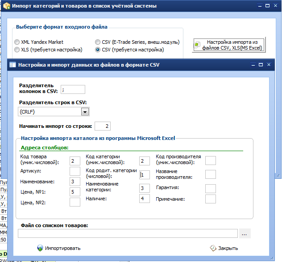Choose CSV (E-Trade Series, внеш.модуль) radio
The image size is (282, 262).
point(98,42)
